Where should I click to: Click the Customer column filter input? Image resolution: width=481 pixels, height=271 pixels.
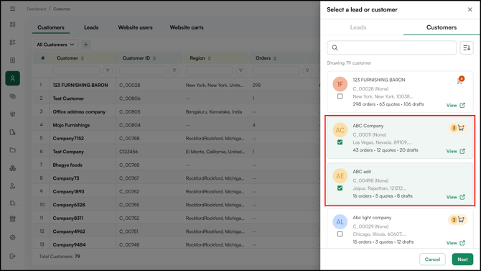tap(76, 70)
